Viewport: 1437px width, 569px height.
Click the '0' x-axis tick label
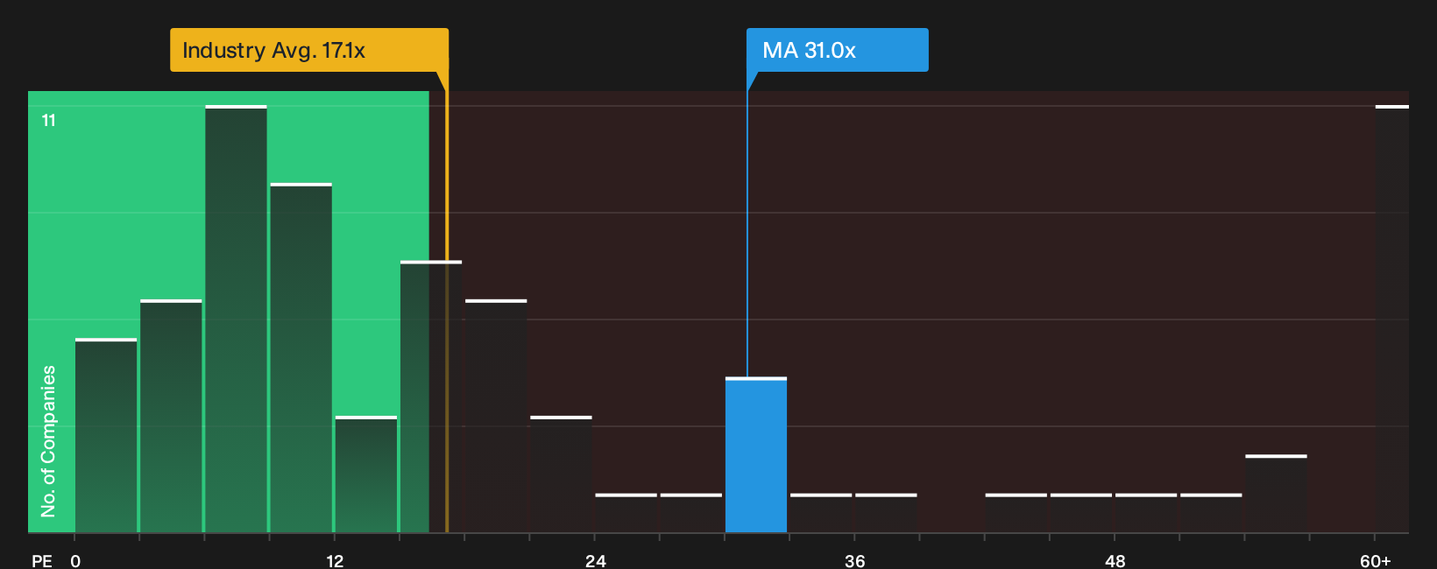point(75,561)
